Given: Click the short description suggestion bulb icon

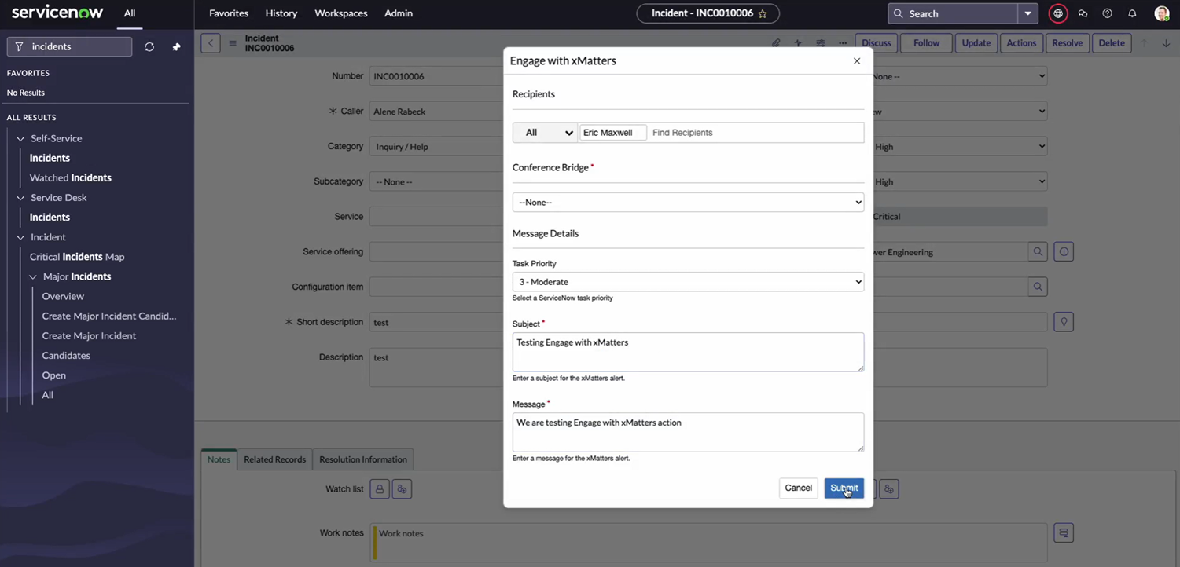Looking at the screenshot, I should pos(1064,322).
